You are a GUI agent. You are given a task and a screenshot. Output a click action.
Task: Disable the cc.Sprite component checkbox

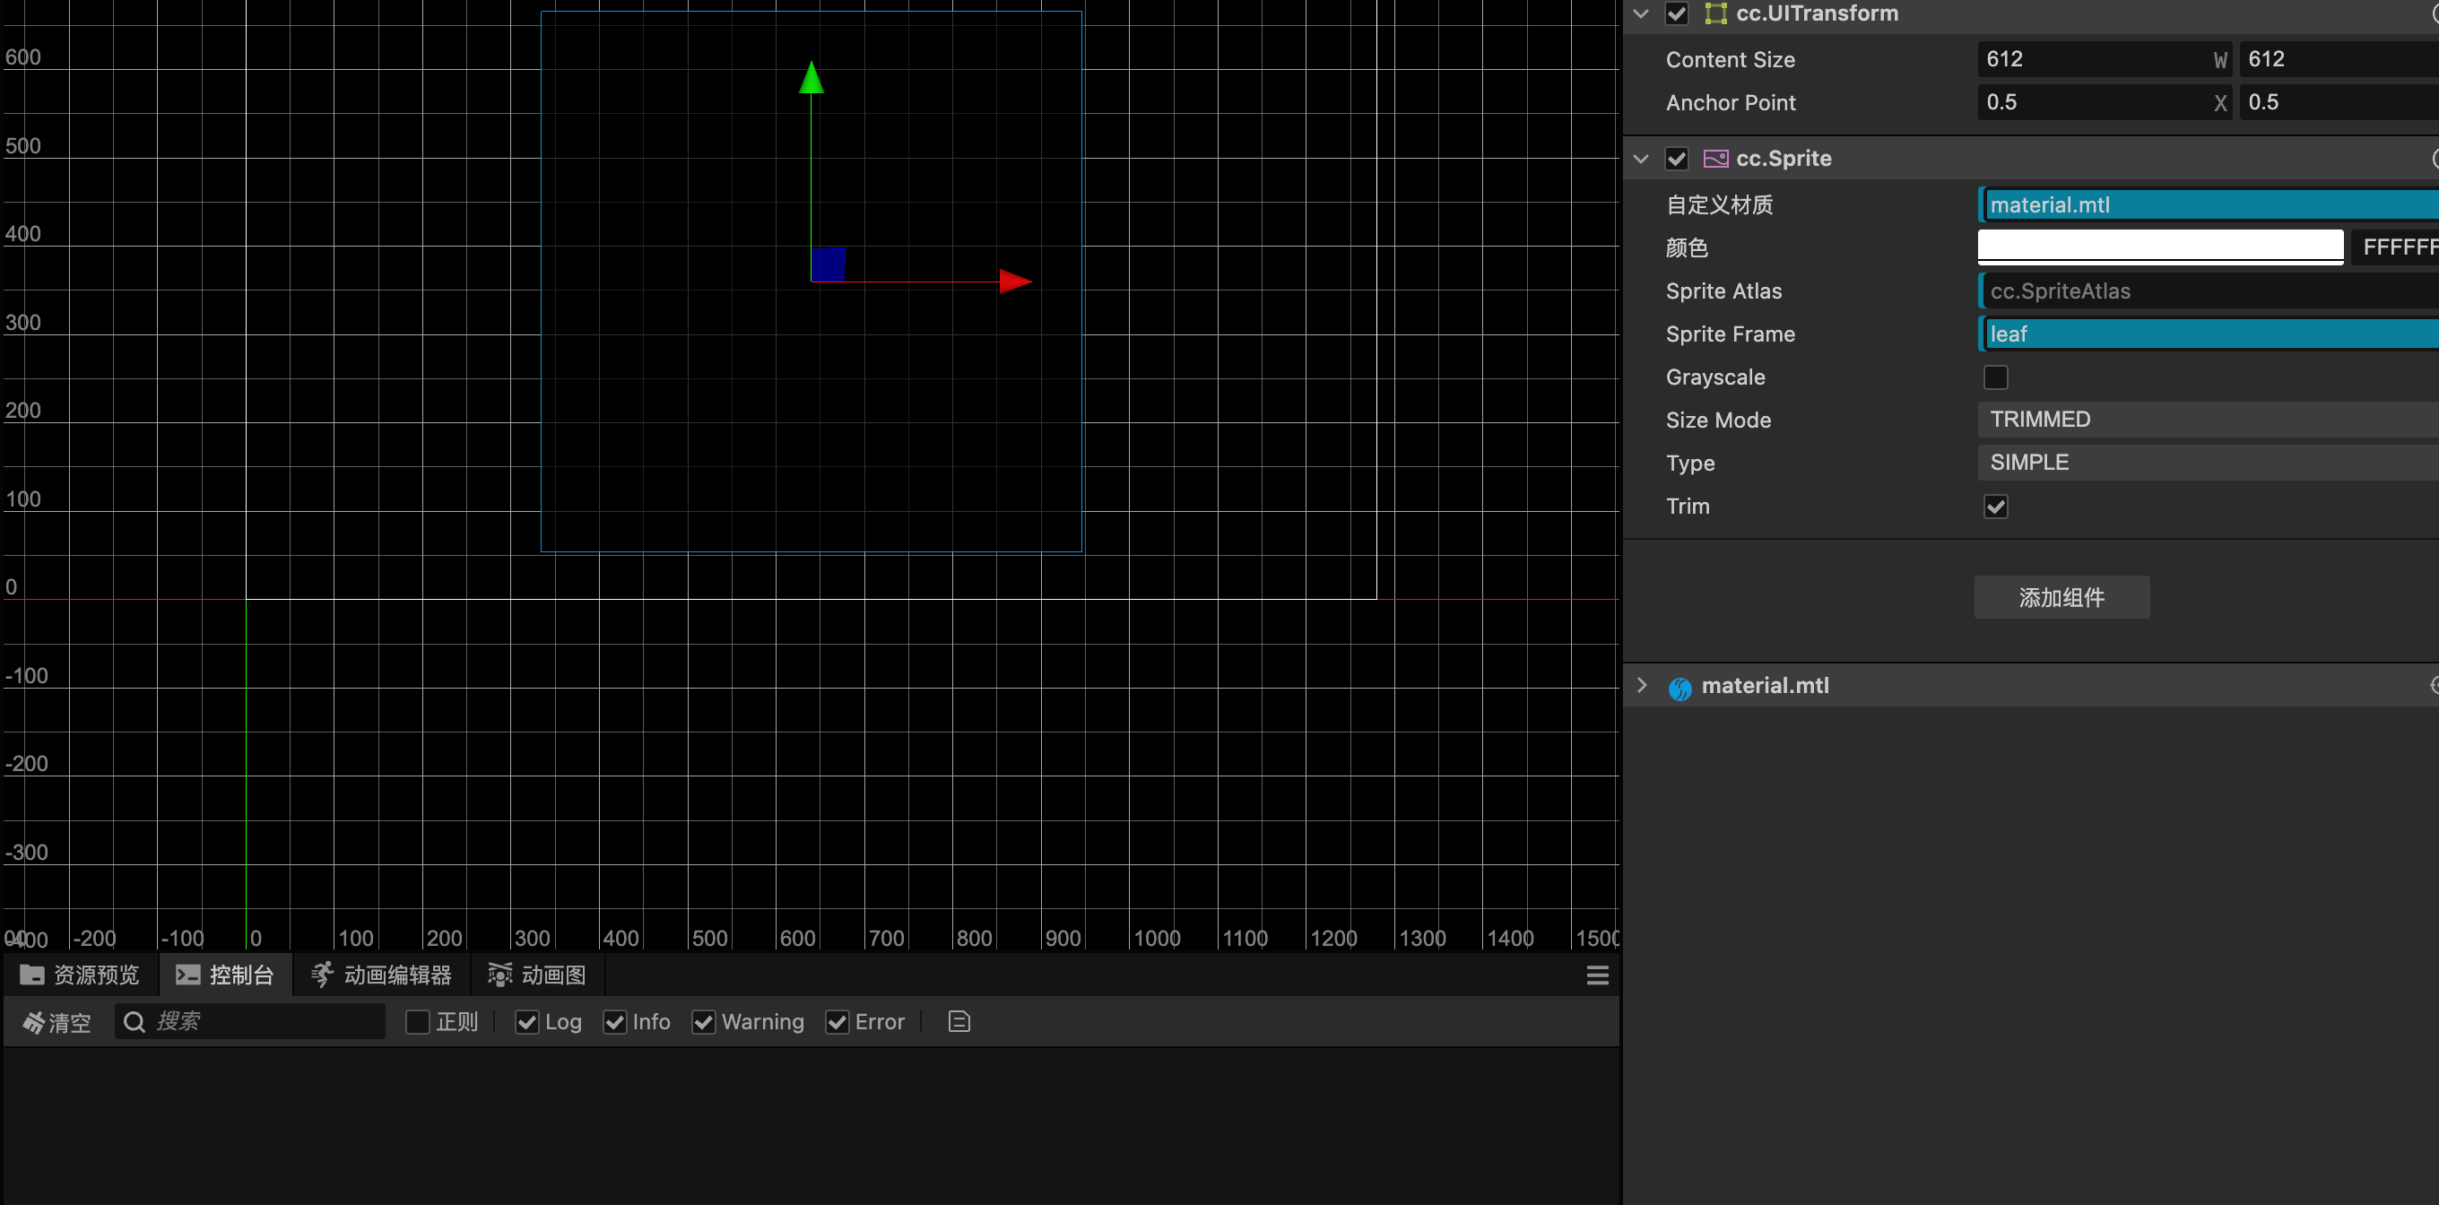coord(1676,159)
